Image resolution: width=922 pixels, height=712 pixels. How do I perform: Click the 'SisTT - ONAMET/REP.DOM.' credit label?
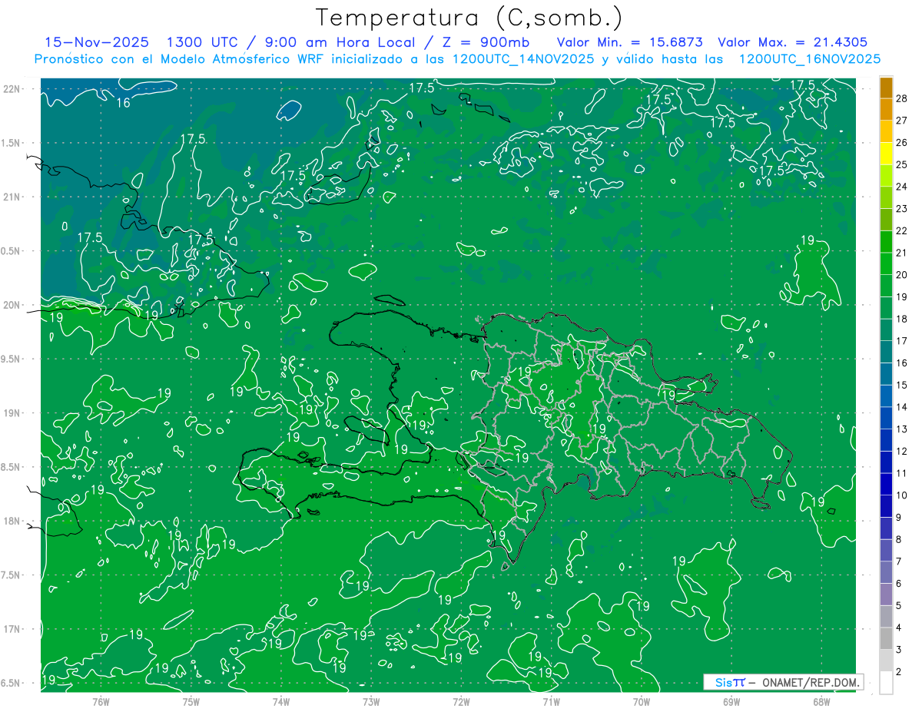point(784,682)
